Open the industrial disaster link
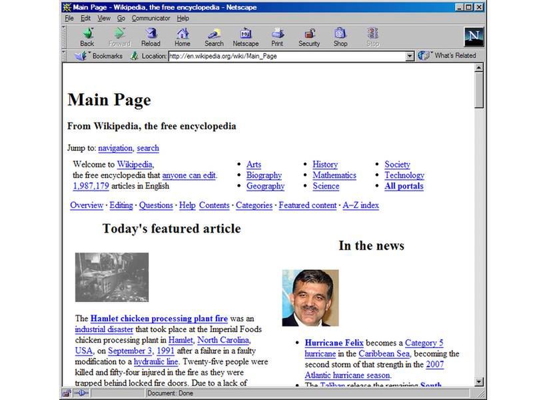The image size is (547, 400). coord(104,329)
